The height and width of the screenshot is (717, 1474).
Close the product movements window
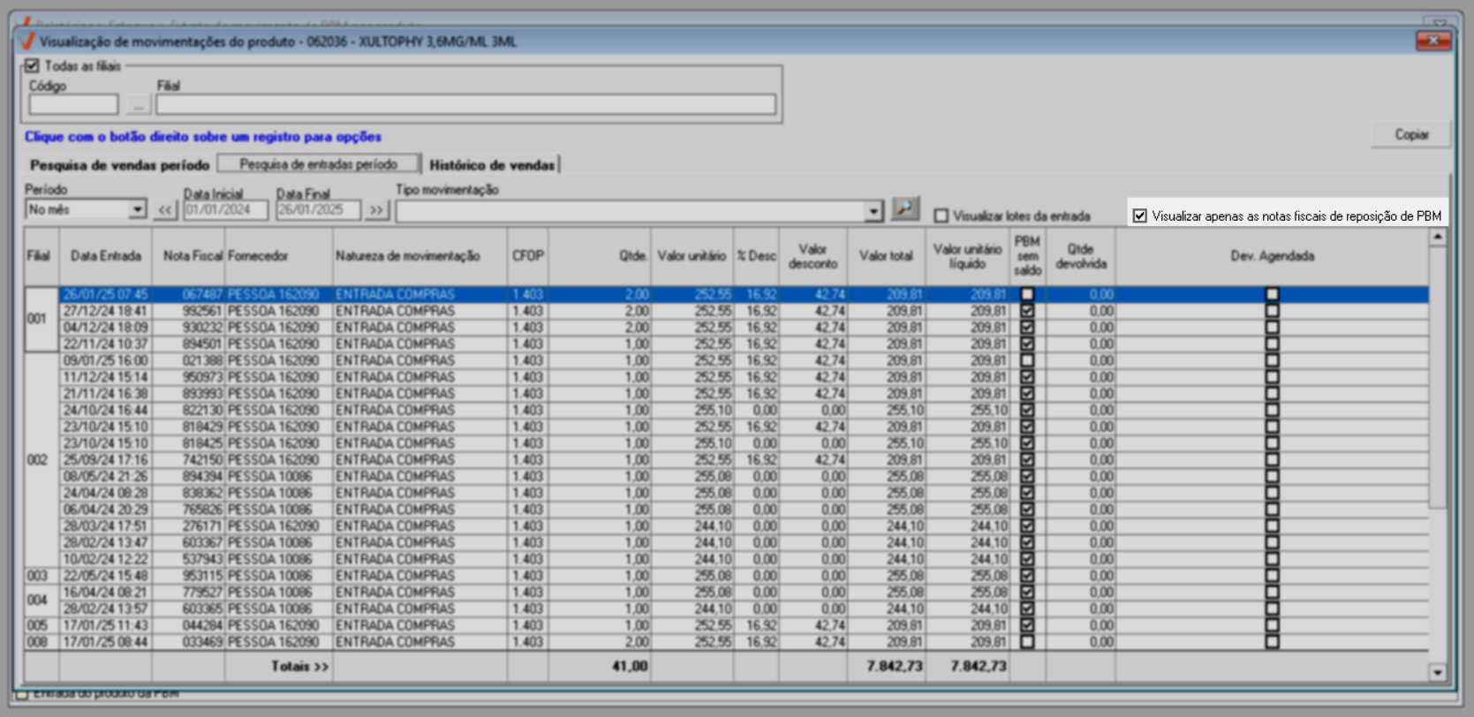pos(1433,42)
